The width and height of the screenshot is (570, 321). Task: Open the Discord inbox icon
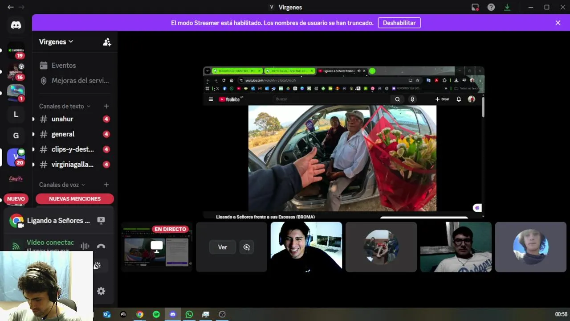[475, 7]
